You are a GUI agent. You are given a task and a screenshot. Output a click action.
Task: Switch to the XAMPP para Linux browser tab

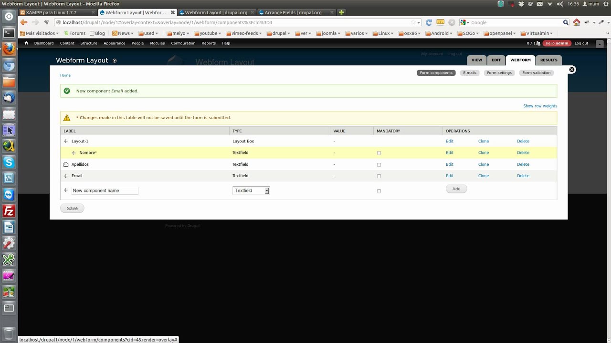pyautogui.click(x=58, y=12)
